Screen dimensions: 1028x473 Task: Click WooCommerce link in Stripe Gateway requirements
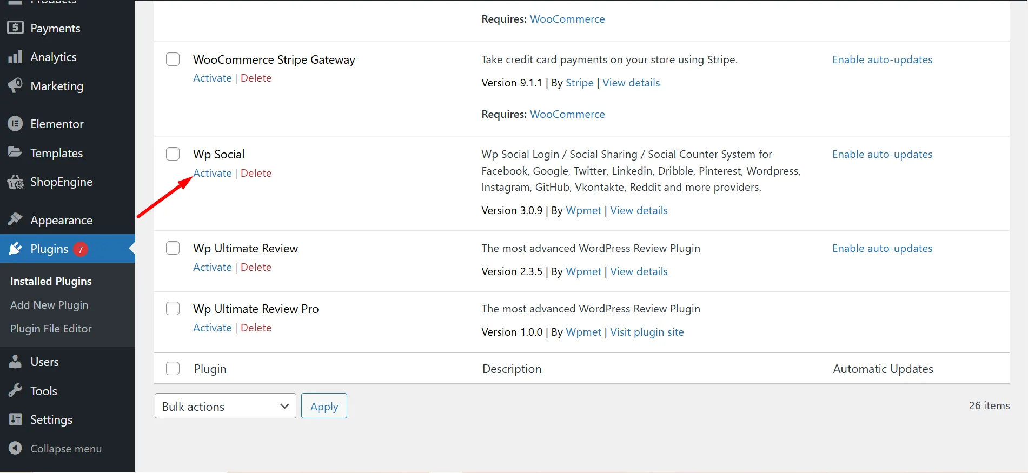(567, 114)
